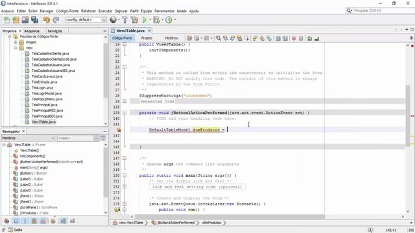The width and height of the screenshot is (415, 233).
Task: Toggle Highlight Search in editor toolbar
Action: pos(239,38)
